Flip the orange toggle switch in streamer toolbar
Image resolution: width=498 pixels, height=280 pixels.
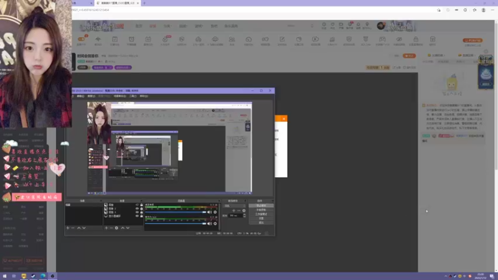[x=82, y=39]
